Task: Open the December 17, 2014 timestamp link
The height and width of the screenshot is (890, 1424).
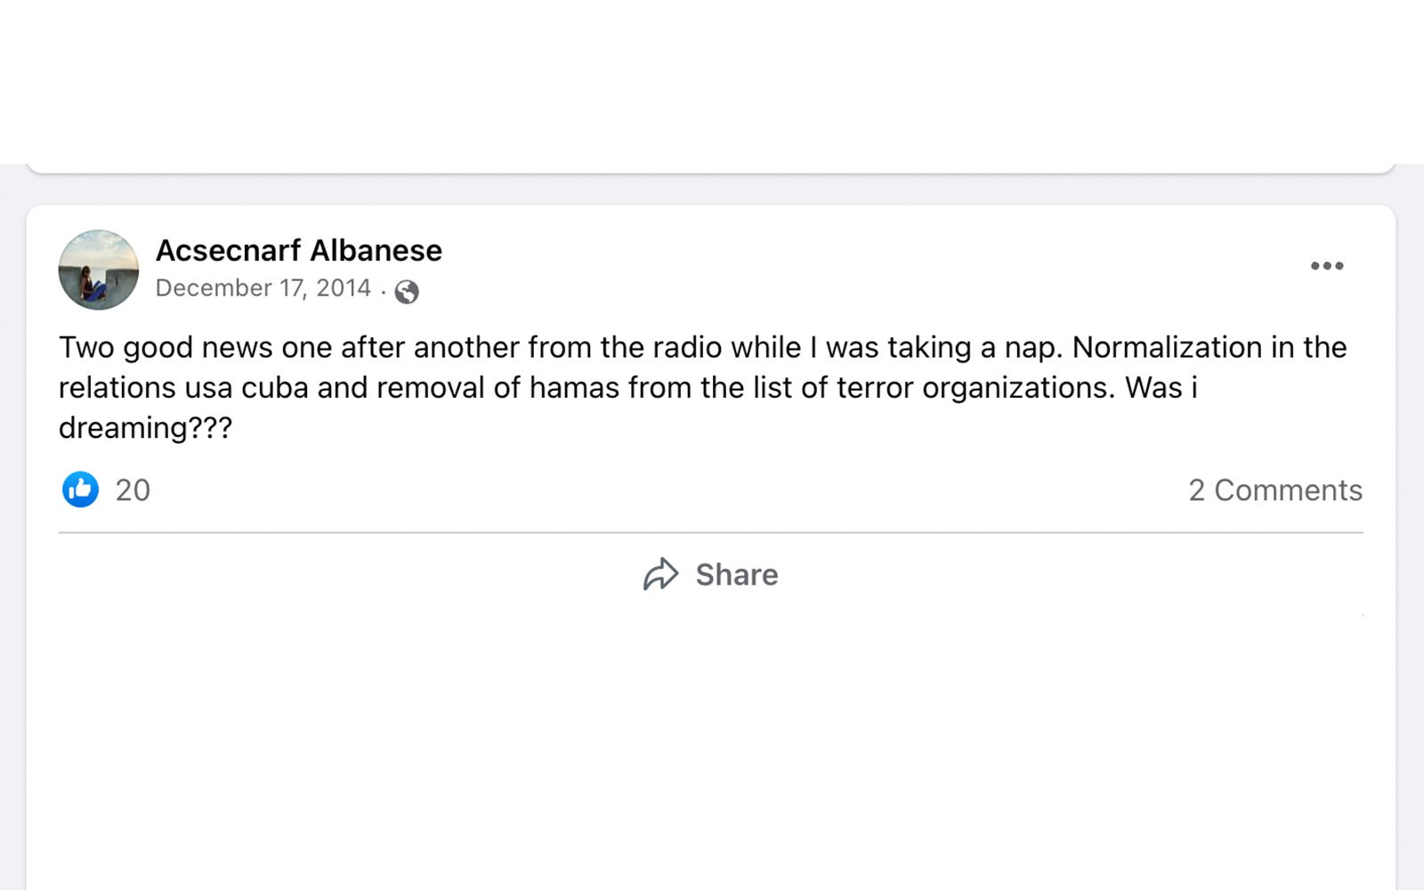Action: (x=263, y=288)
